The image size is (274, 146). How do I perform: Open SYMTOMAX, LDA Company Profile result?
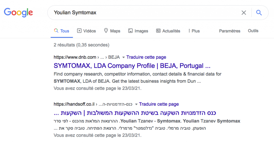[132, 66]
